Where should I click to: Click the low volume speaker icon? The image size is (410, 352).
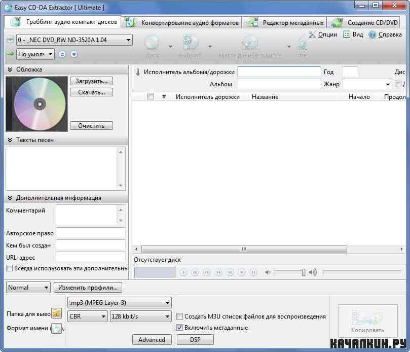[268, 272]
